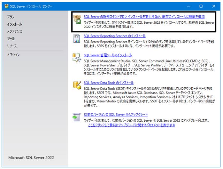The width and height of the screenshot is (223, 169).
Task: Click the Management Studio tools description text
Action: [149, 67]
